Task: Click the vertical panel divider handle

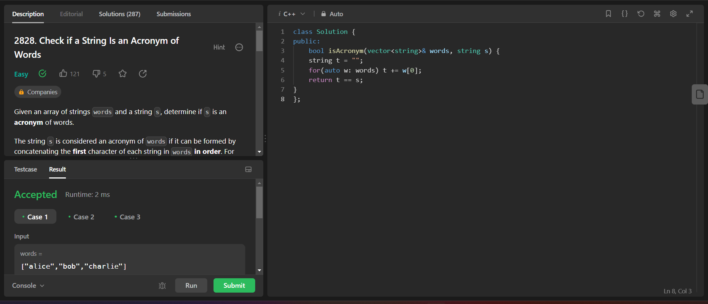Action: coord(265,139)
